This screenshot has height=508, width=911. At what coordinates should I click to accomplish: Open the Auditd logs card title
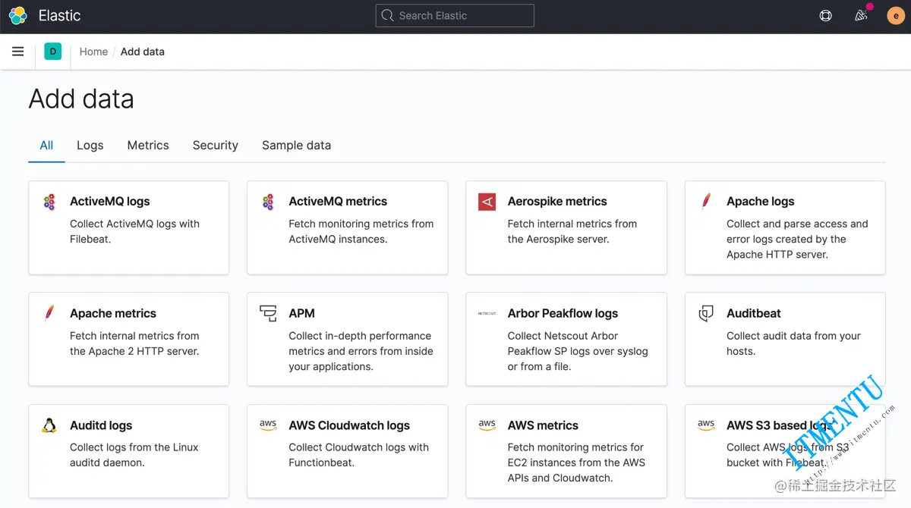(x=101, y=425)
